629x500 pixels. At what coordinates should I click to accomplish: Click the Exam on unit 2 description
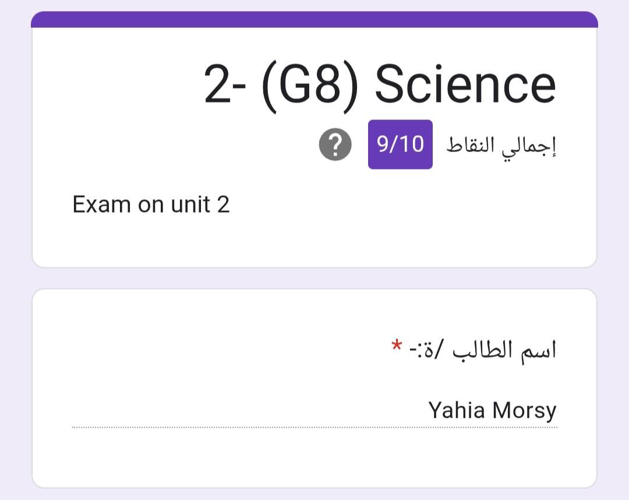click(151, 205)
